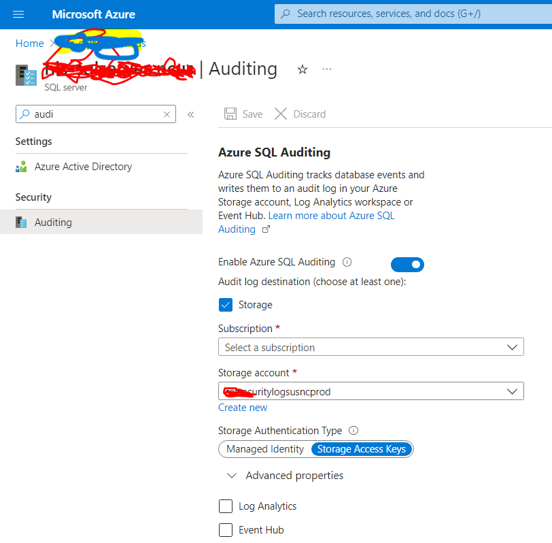
Task: Click the SQL server resource icon
Action: 26,75
